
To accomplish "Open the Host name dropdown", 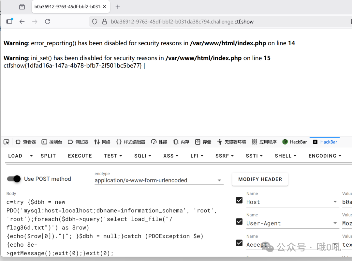I will pos(292,202).
